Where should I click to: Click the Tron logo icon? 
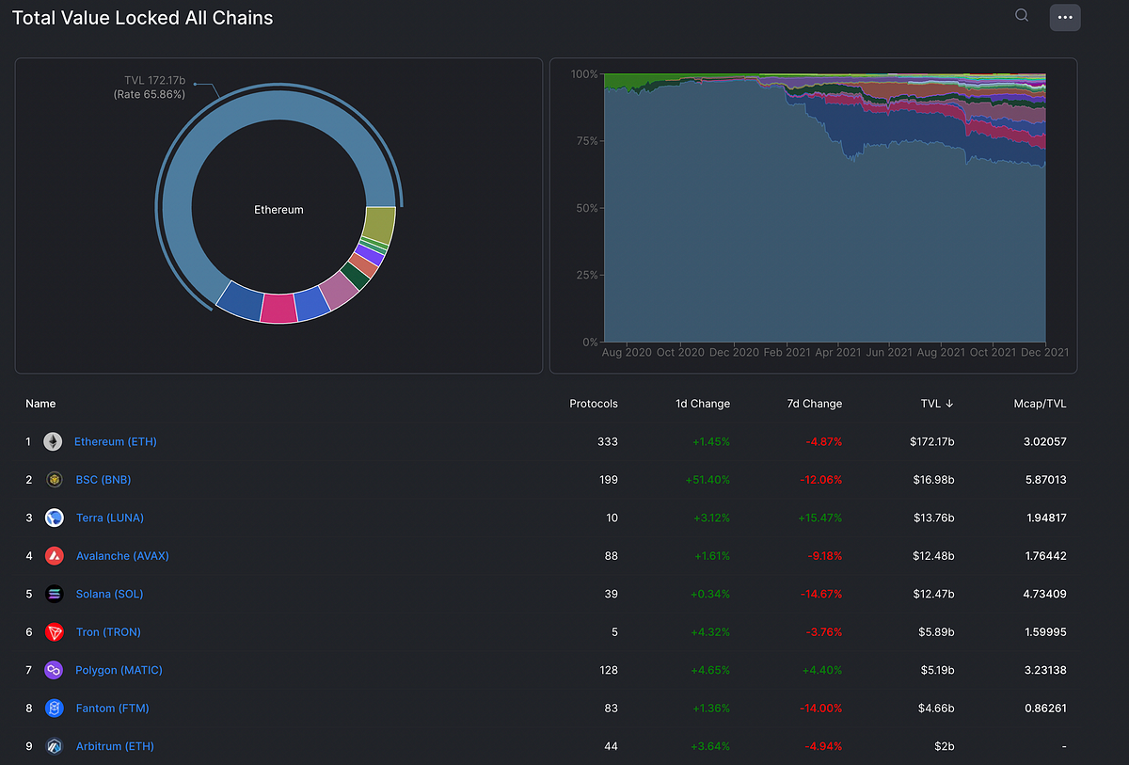(x=54, y=632)
